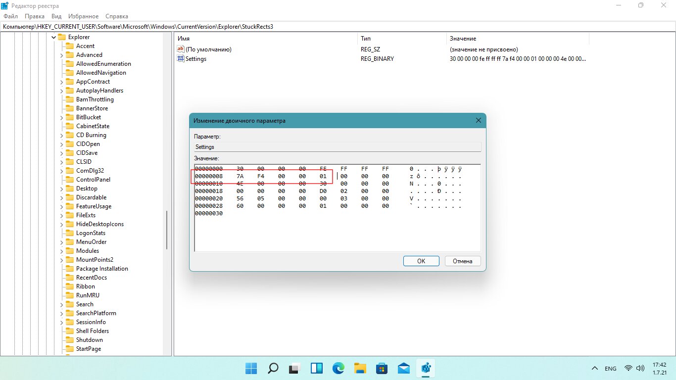Expand the ComDlg32 key
The width and height of the screenshot is (676, 380).
pyautogui.click(x=62, y=171)
